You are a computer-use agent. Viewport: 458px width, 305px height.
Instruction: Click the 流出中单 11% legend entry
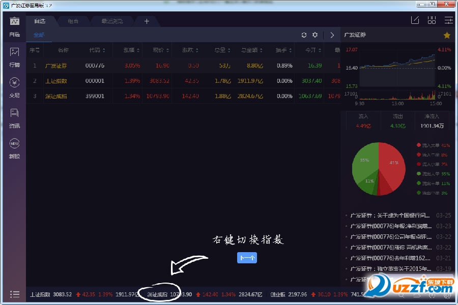tap(434, 184)
